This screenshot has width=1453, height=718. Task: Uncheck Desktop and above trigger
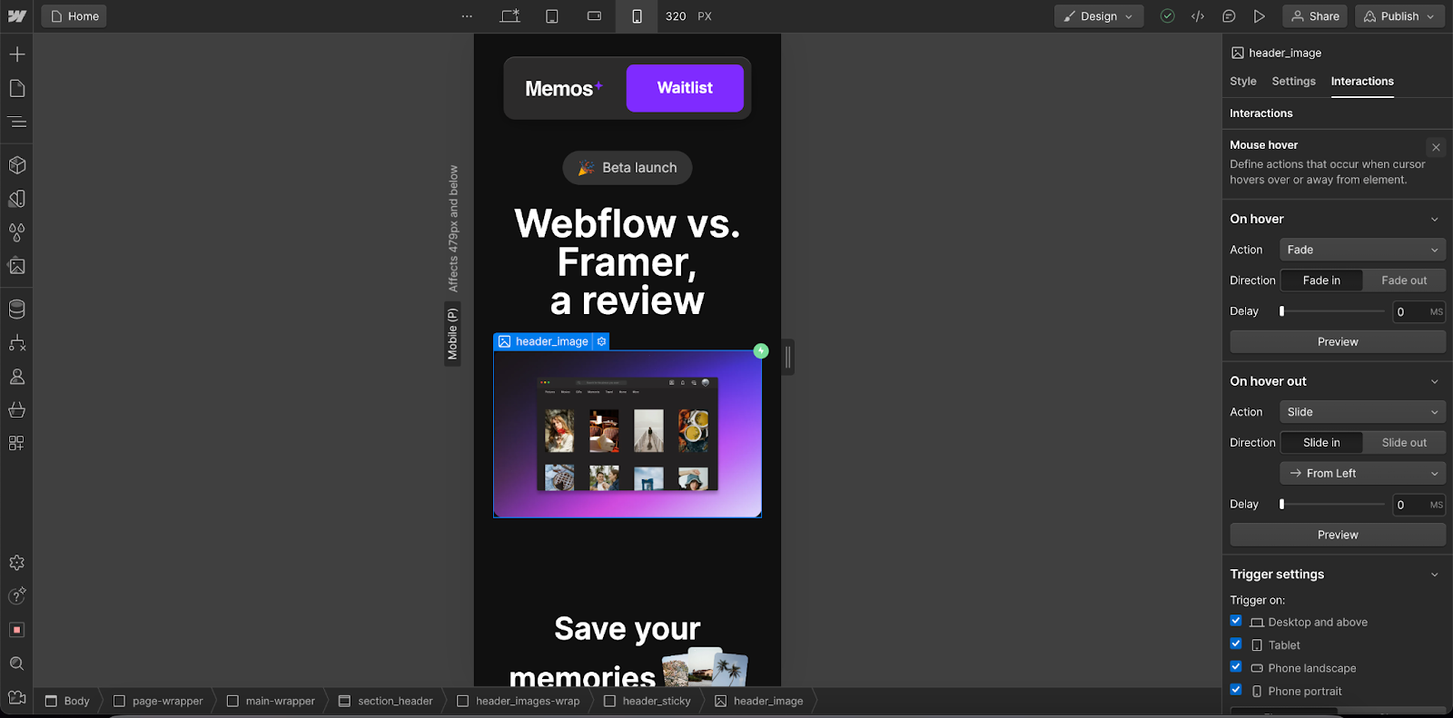click(x=1236, y=621)
